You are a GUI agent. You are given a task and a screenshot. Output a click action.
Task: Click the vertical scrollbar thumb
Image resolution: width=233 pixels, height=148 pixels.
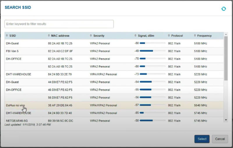(226, 58)
